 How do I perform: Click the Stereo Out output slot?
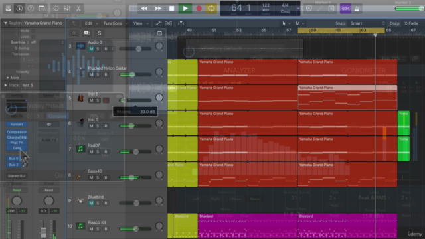(x=17, y=176)
